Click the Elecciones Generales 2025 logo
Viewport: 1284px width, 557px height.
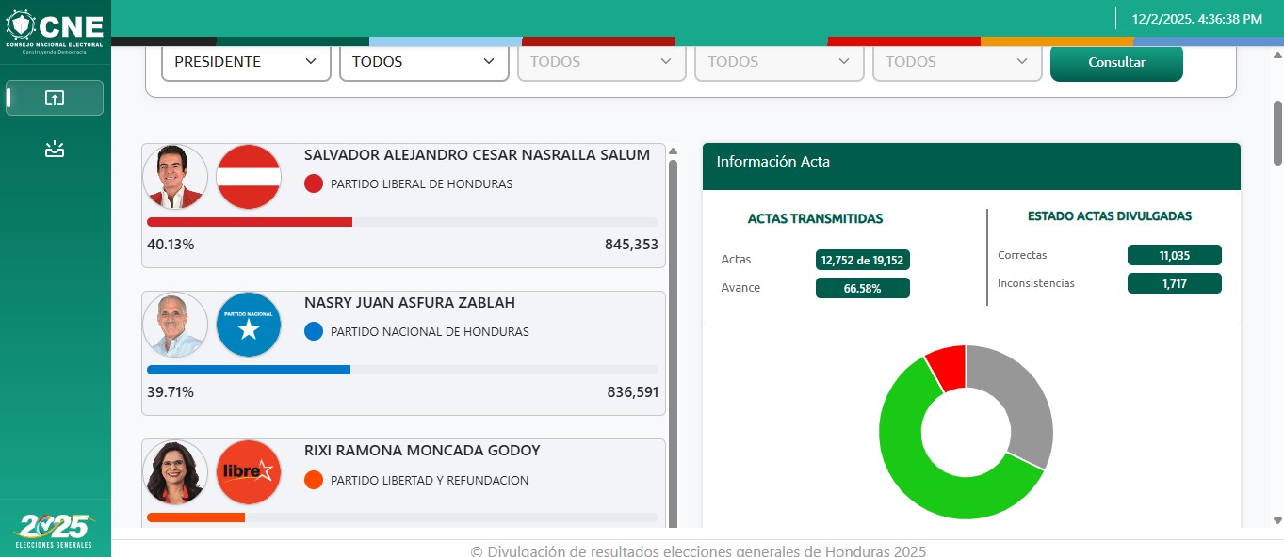(x=55, y=531)
